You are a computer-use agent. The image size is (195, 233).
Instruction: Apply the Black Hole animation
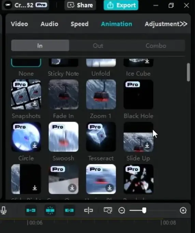pos(138,94)
